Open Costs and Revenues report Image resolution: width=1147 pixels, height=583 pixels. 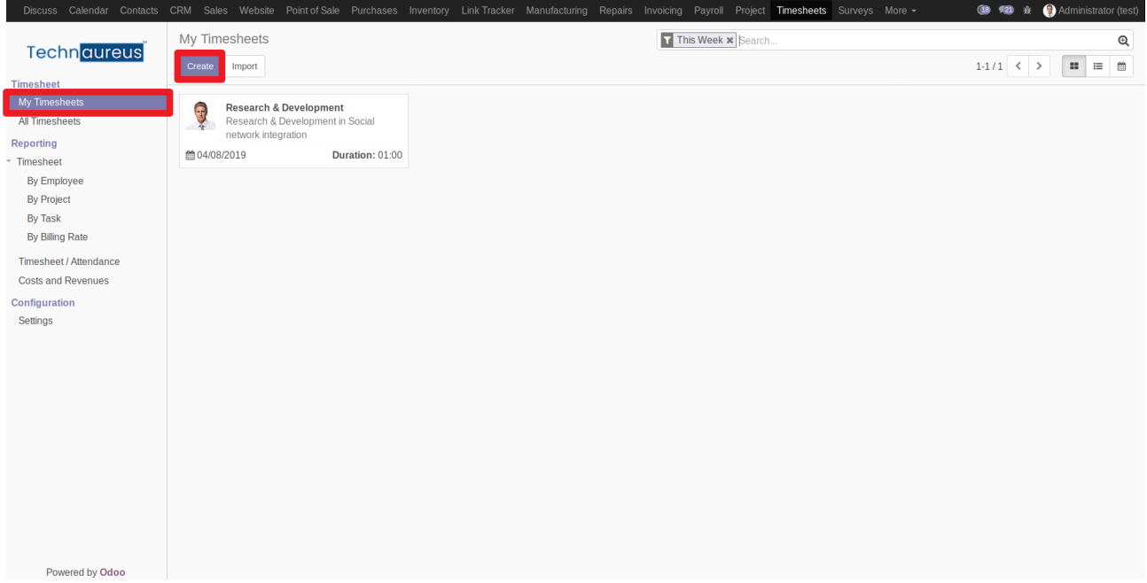pos(64,280)
